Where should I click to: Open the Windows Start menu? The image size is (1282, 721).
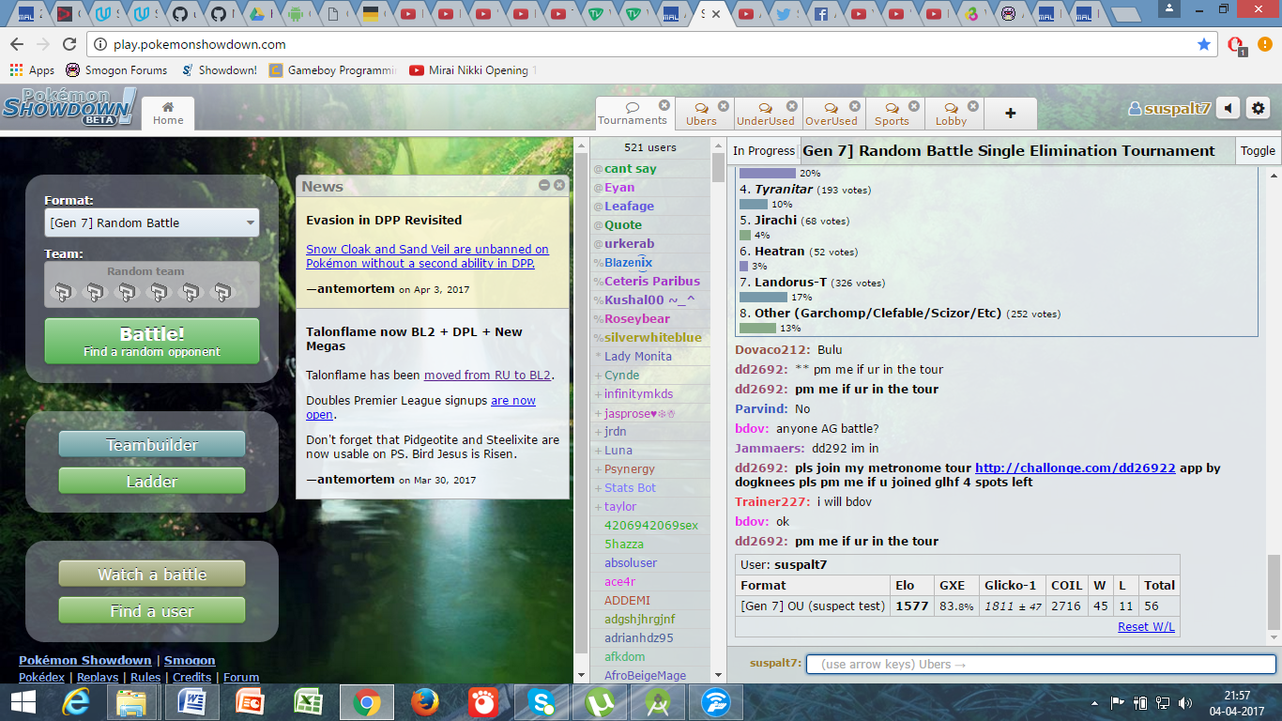click(23, 702)
